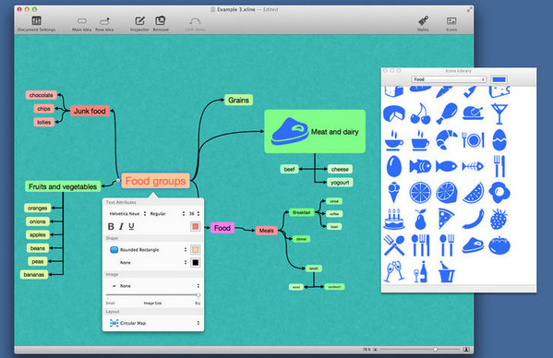The height and width of the screenshot is (358, 553).
Task: Select the yogourt node
Action: [340, 183]
